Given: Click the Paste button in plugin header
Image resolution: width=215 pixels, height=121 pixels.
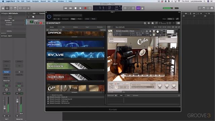Looking at the screenshot, I should [80, 19].
